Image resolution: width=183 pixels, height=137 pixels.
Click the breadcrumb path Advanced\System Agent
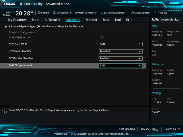coord(47,26)
